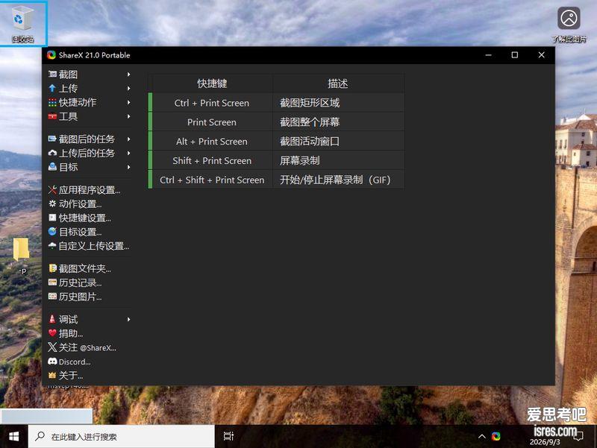The width and height of the screenshot is (597, 448).
Task: Click the 快捷动作 grid icon
Action: (52, 102)
